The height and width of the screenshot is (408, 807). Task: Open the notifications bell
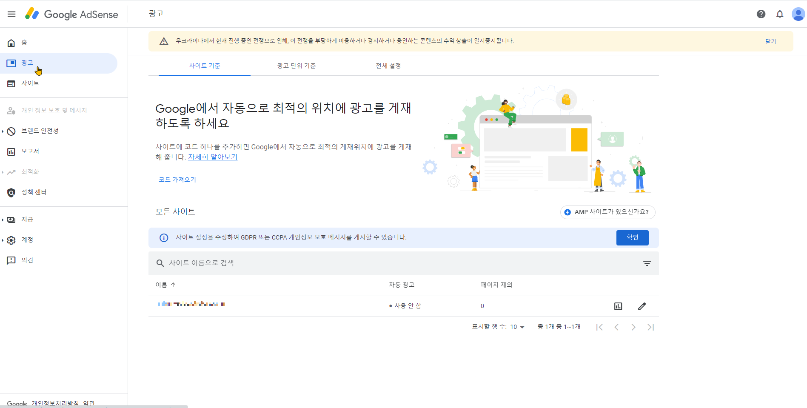(780, 14)
